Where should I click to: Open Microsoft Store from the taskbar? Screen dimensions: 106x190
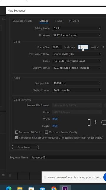[31, 188]
